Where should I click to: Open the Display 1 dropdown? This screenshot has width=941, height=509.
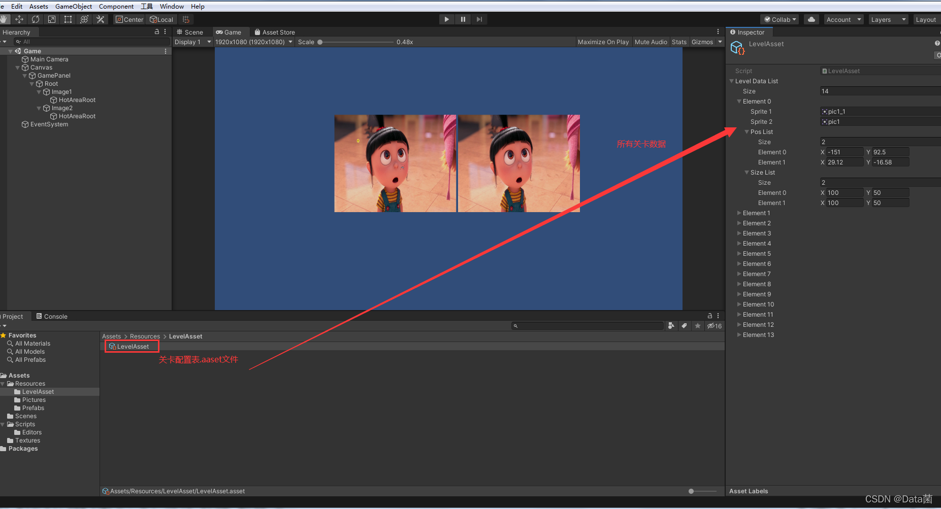192,42
